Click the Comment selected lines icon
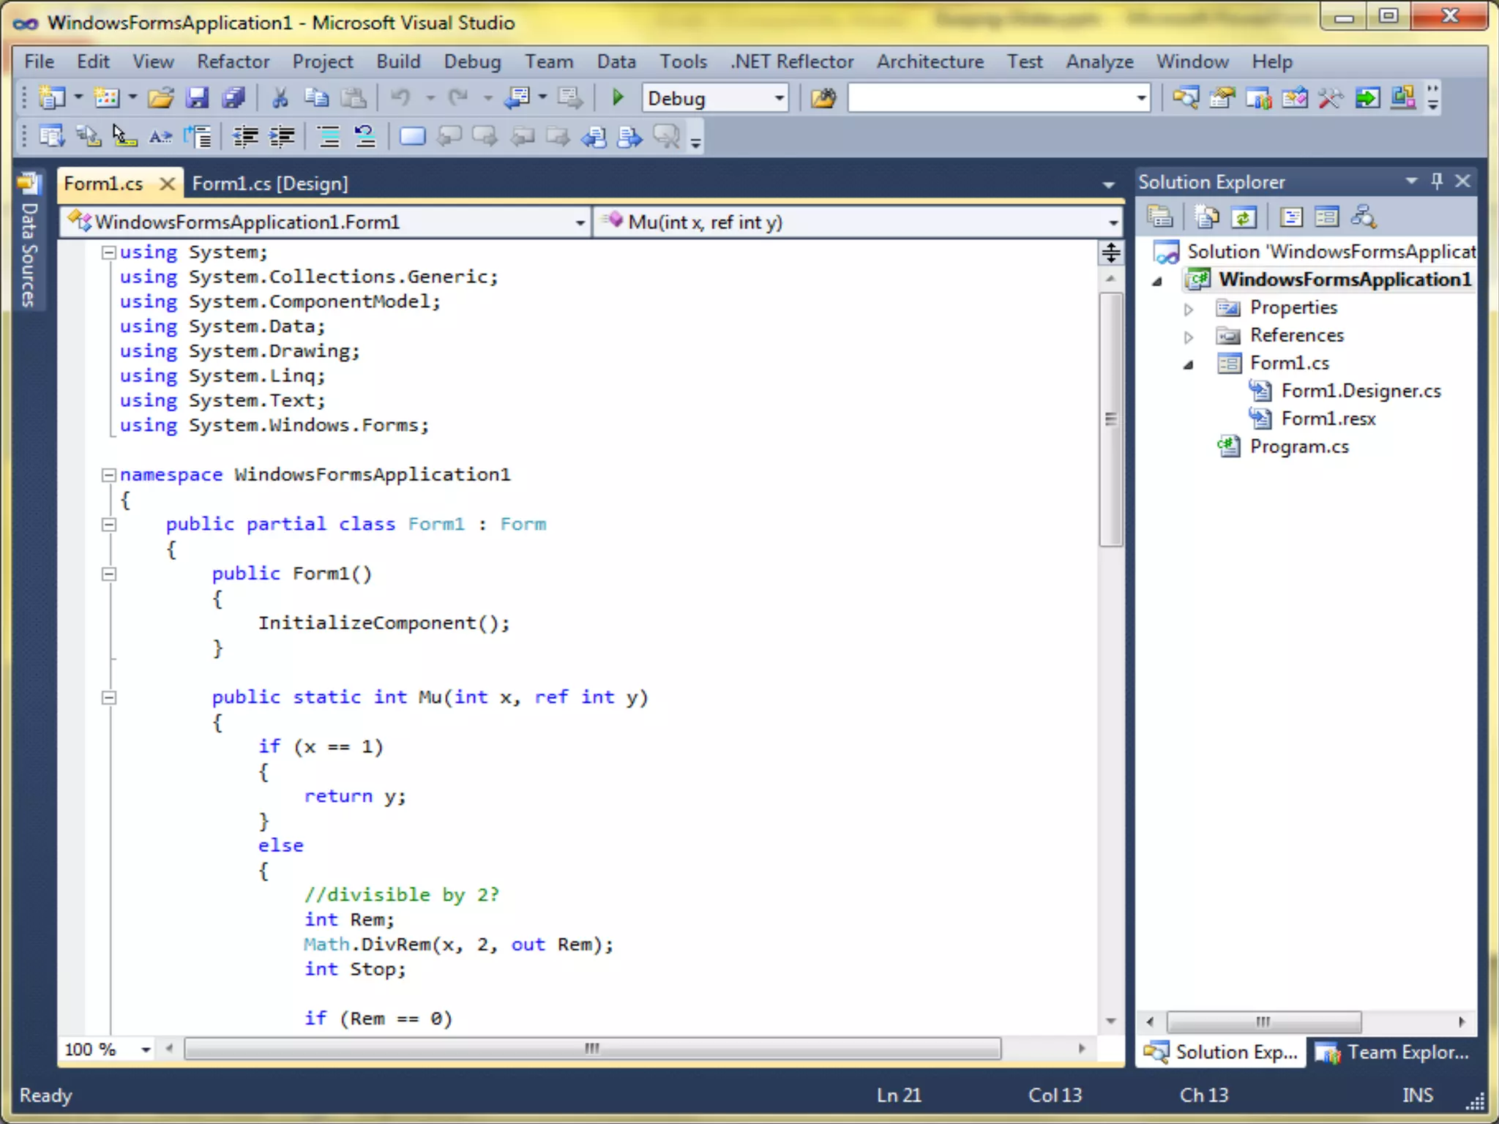The image size is (1499, 1124). point(329,136)
